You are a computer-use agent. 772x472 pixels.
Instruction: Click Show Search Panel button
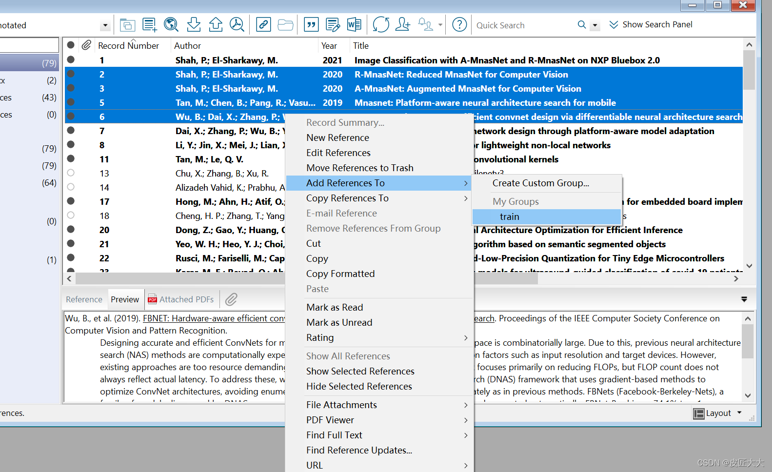pyautogui.click(x=651, y=24)
